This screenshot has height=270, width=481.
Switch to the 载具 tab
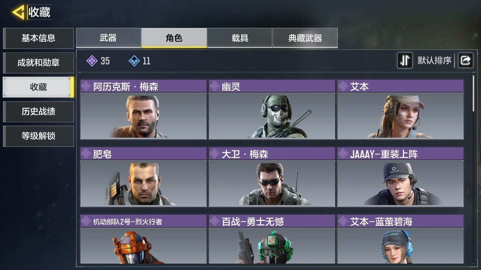tap(240, 38)
